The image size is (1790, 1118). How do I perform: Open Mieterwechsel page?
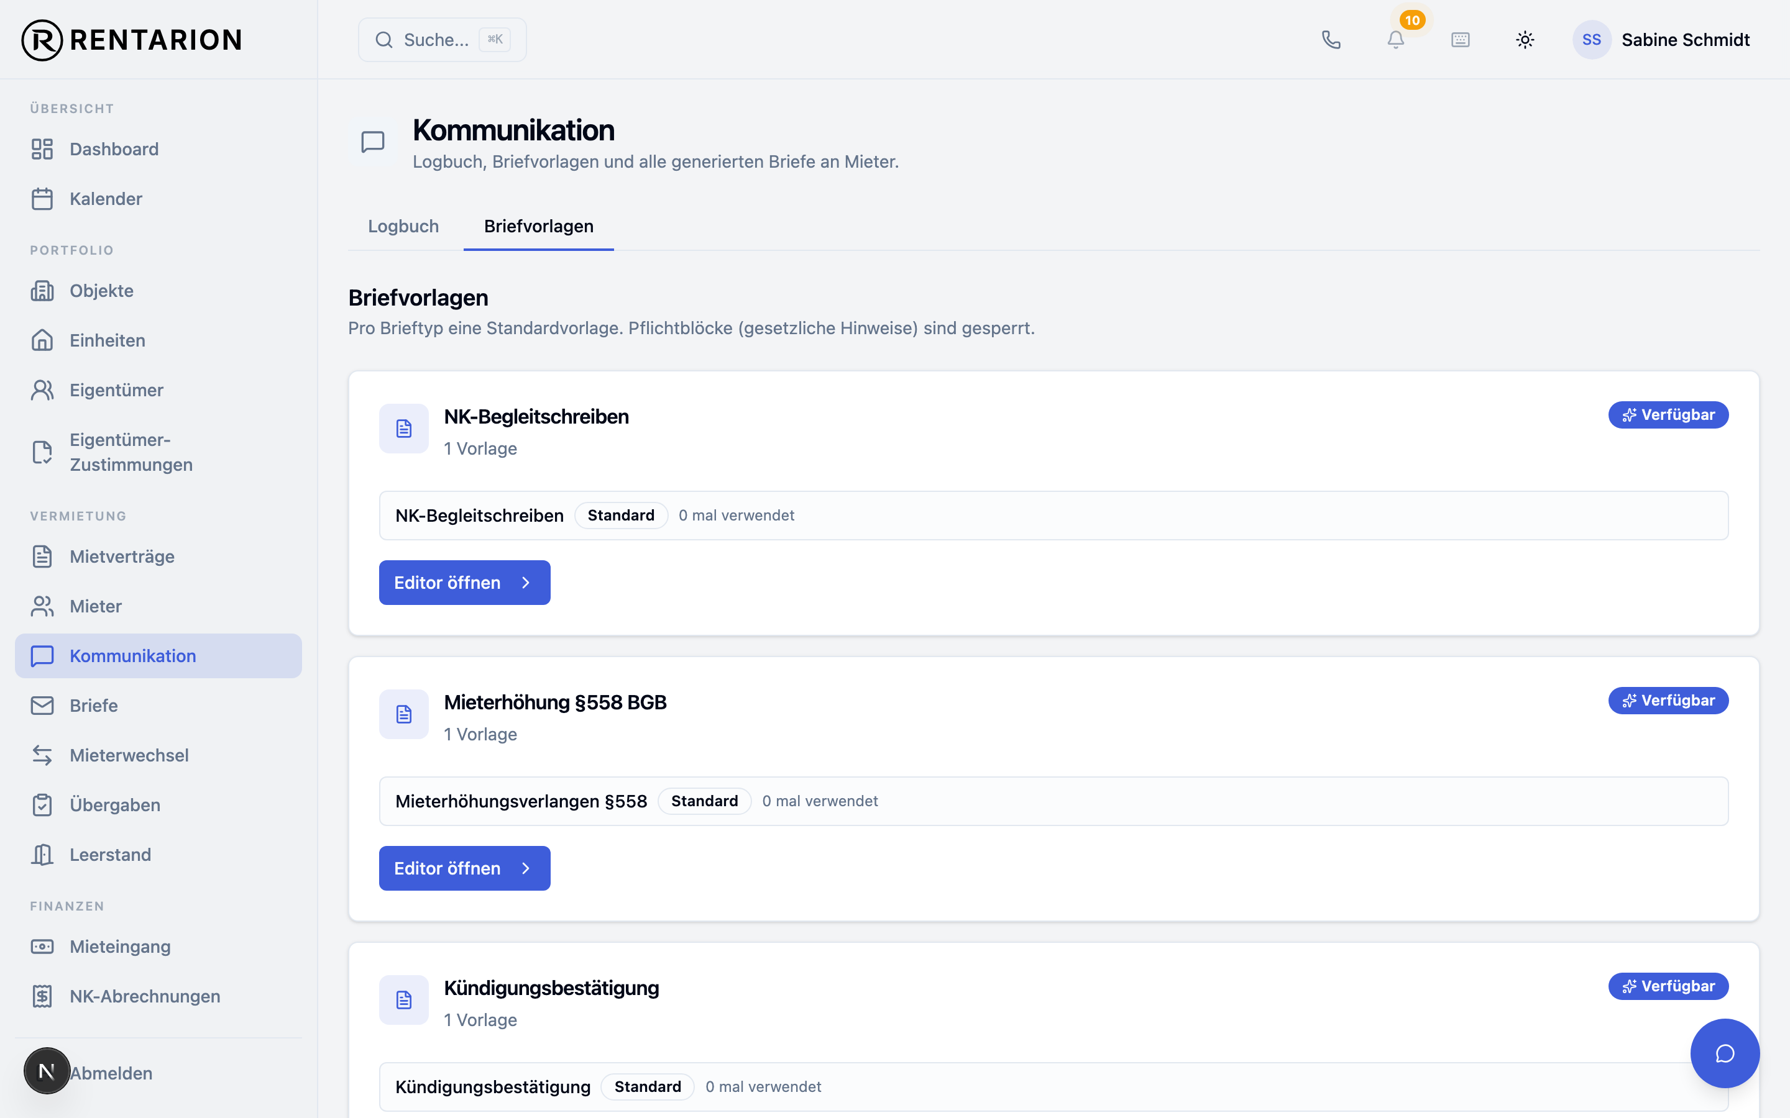point(158,755)
